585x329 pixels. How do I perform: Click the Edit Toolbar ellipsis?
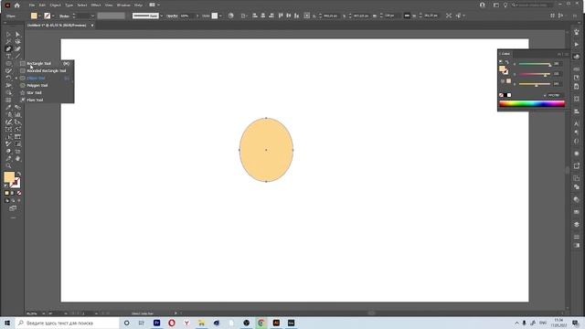pos(13,218)
